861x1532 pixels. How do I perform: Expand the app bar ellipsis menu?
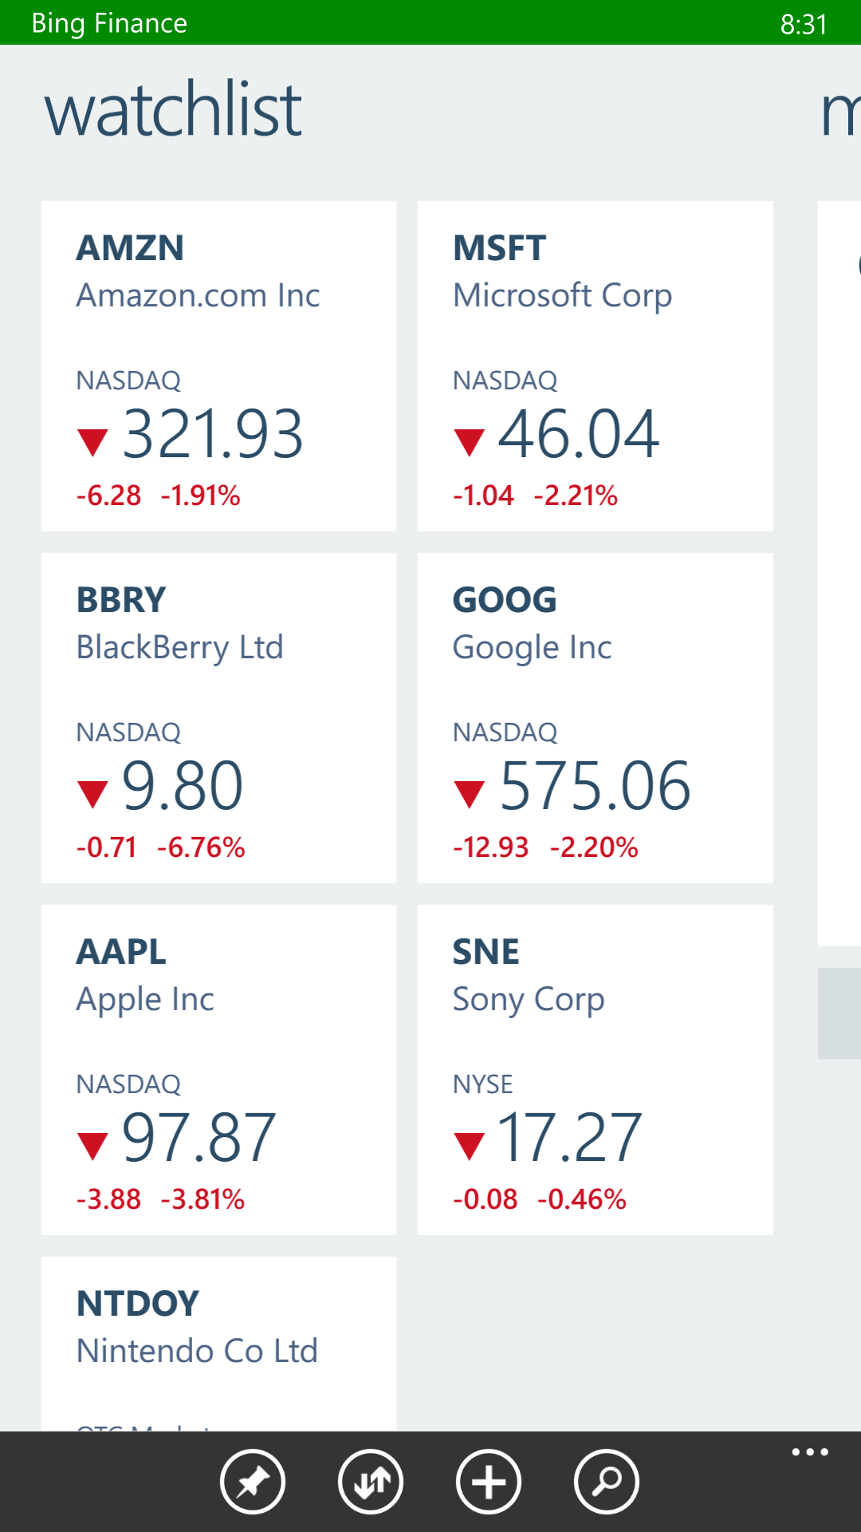click(x=809, y=1452)
